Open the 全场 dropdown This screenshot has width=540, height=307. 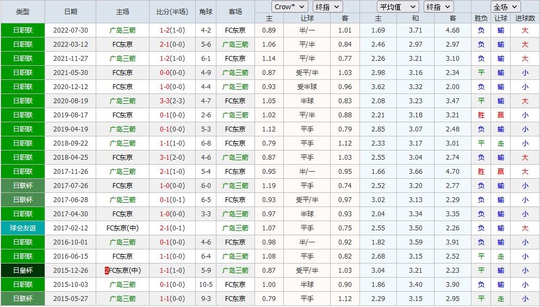click(505, 7)
